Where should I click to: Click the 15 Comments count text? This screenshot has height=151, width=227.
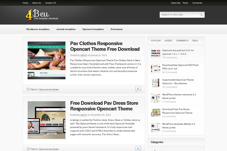(169, 87)
